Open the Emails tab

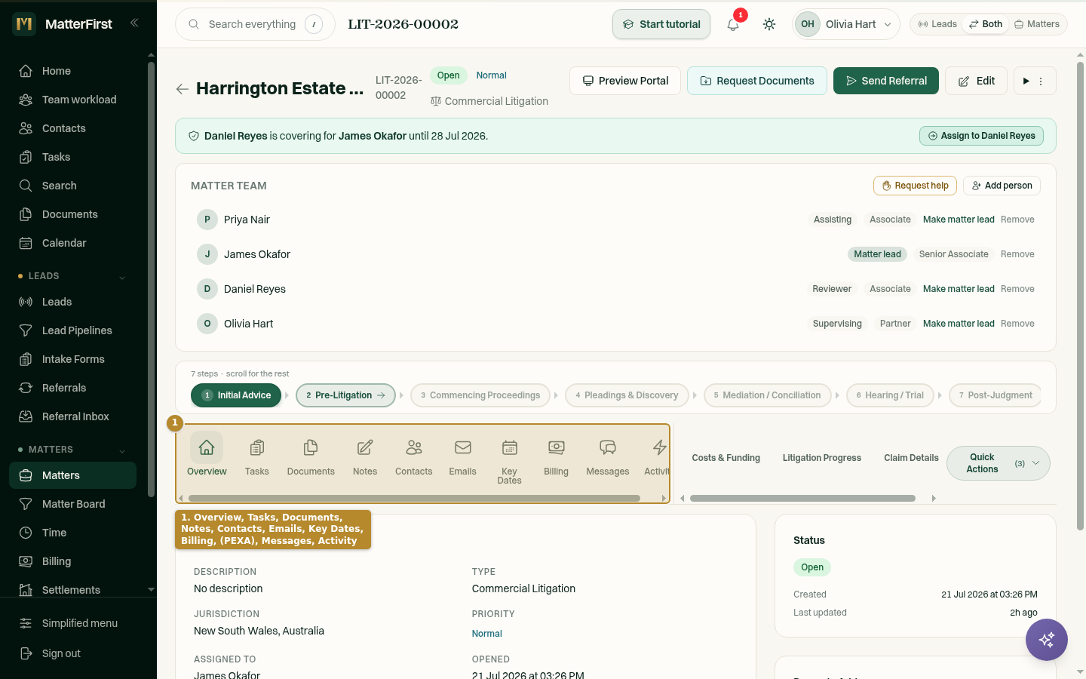click(x=463, y=458)
